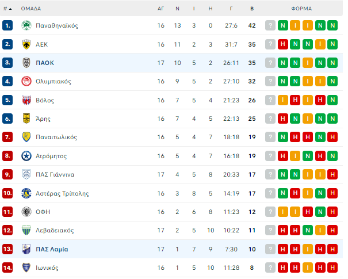Click the Παναθηναϊκός club crest
The height and width of the screenshot is (279, 348).
[x=26, y=25]
